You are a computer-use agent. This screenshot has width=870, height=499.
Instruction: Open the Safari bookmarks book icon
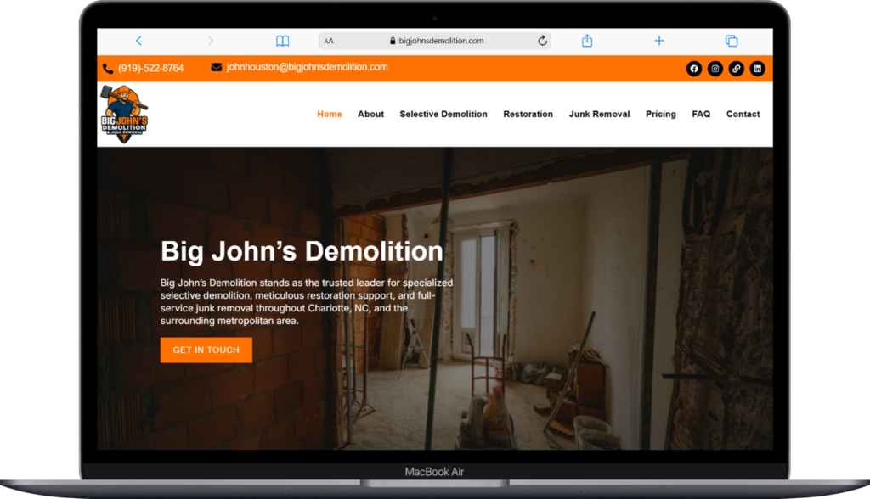pos(283,41)
